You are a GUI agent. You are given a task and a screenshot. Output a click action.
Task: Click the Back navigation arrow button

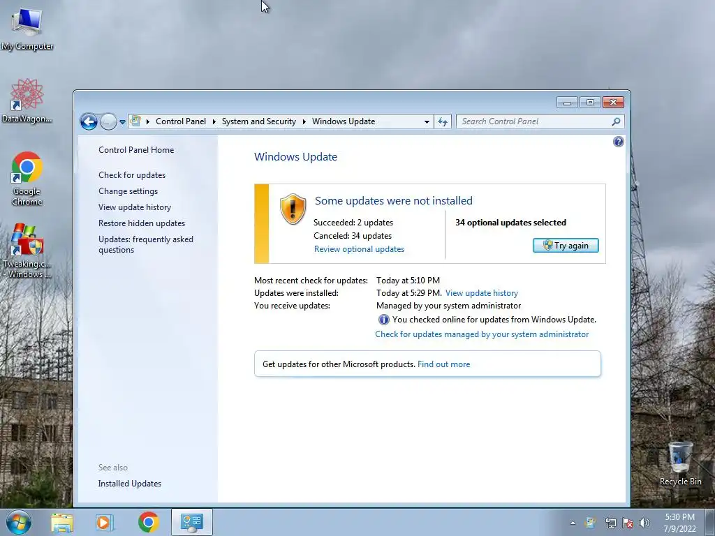click(x=89, y=121)
